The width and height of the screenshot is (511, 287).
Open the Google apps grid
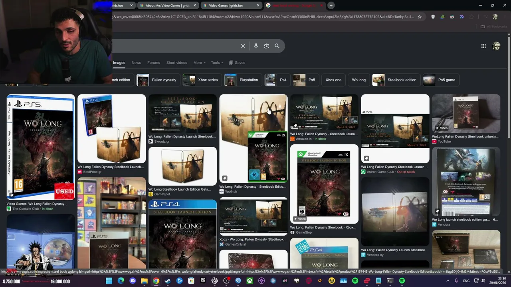click(483, 46)
